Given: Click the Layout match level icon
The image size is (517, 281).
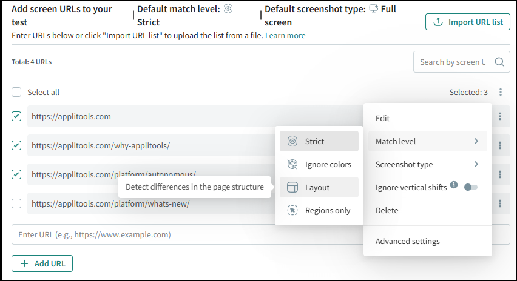Looking at the screenshot, I should point(292,187).
